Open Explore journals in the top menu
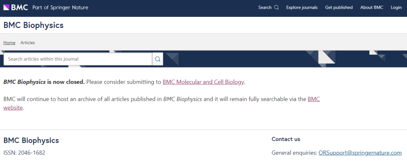 point(302,7)
